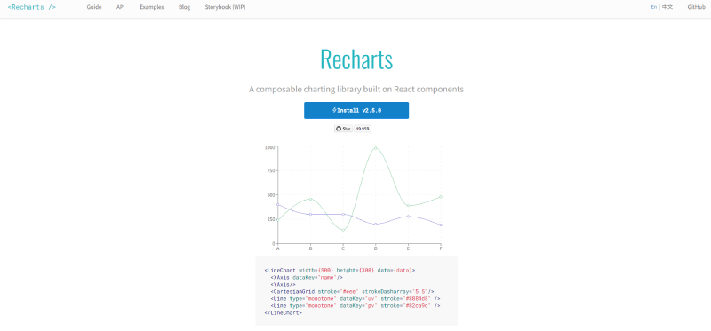Click the green line point at C
711x331 pixels.
(343, 231)
